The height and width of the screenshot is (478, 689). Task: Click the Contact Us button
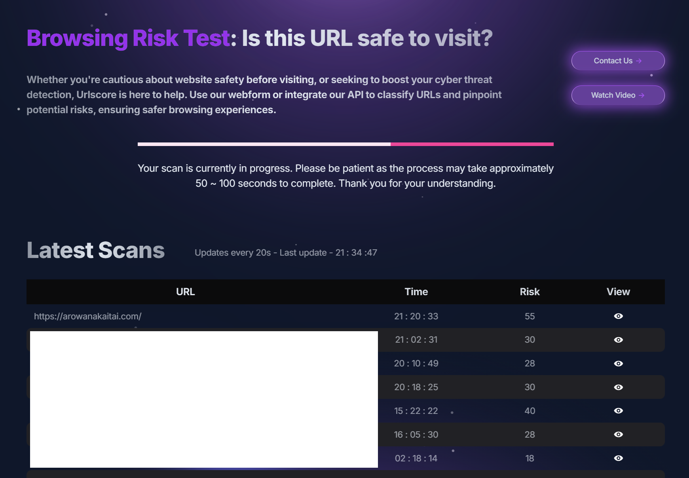pos(618,61)
